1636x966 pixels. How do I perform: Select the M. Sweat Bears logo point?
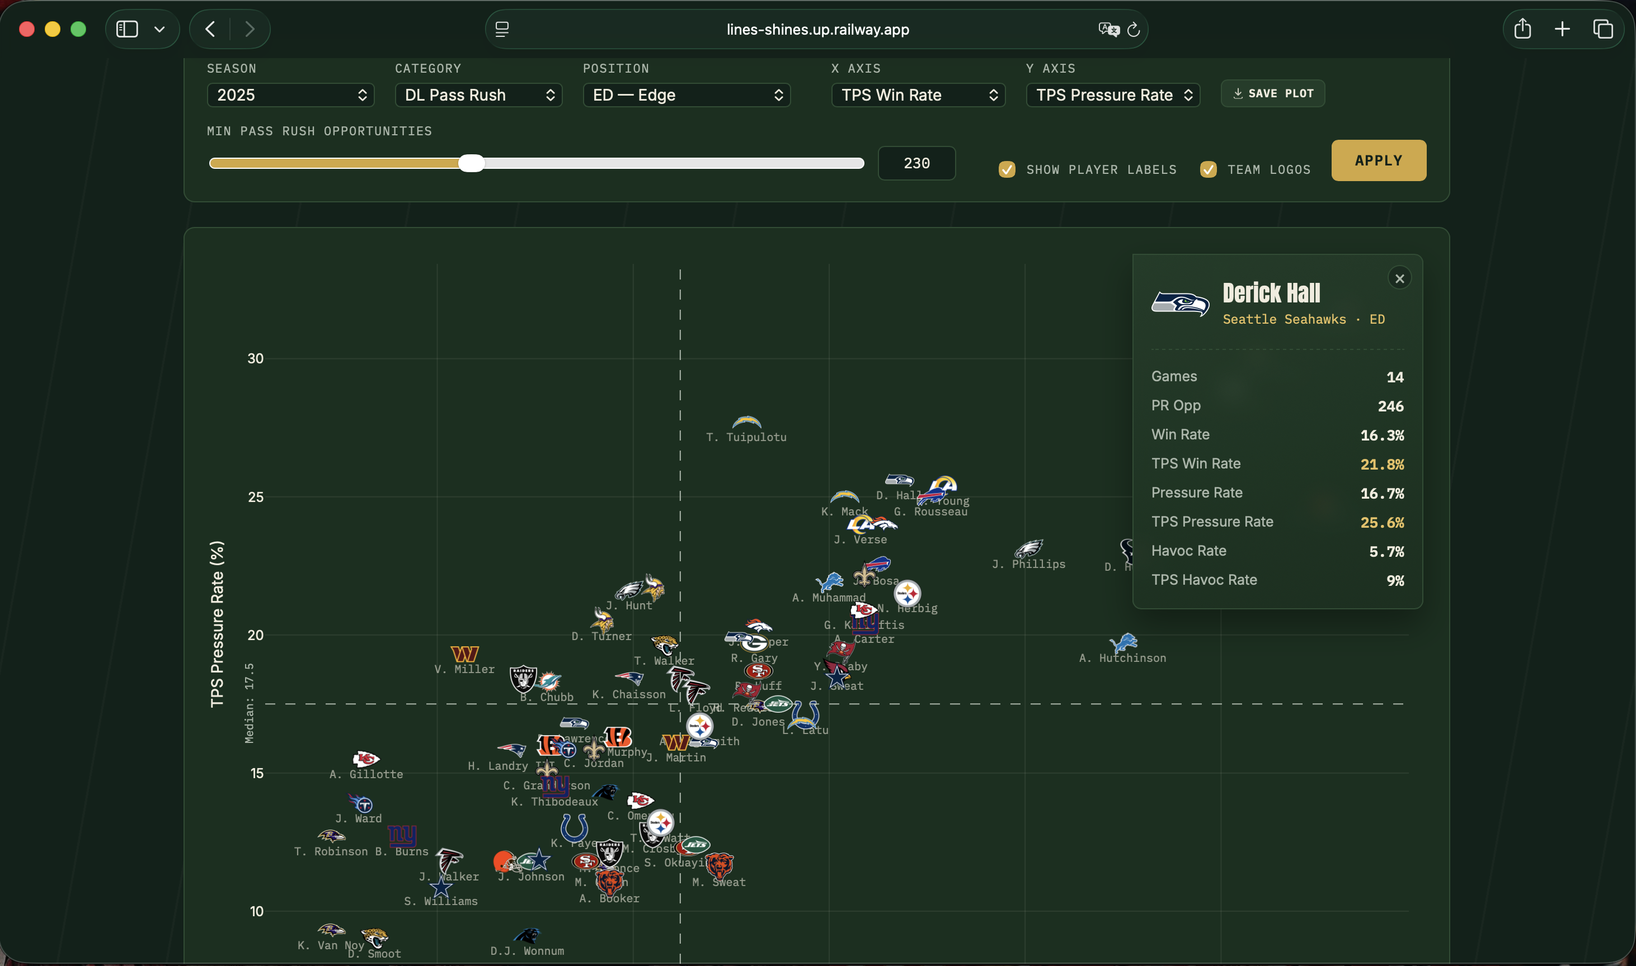pos(720,866)
